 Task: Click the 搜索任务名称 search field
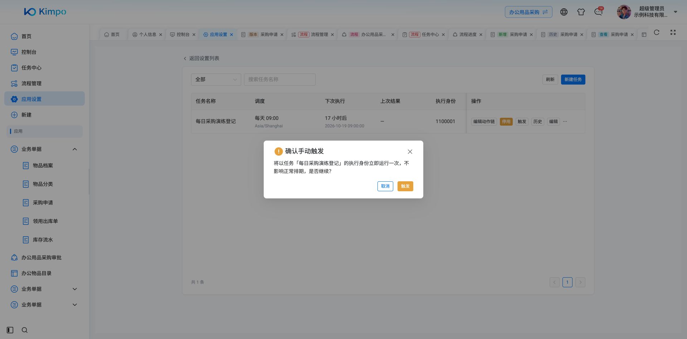tap(280, 80)
